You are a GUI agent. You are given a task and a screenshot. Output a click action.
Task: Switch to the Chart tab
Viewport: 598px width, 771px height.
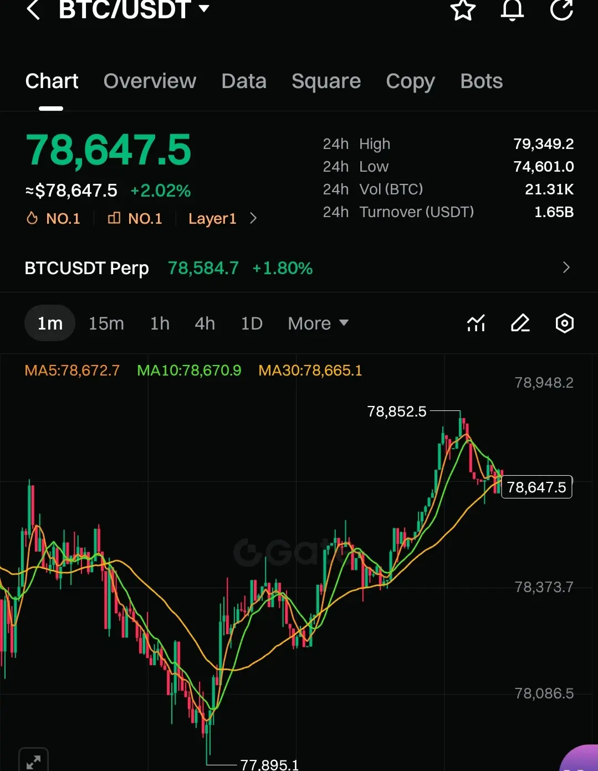pos(52,81)
